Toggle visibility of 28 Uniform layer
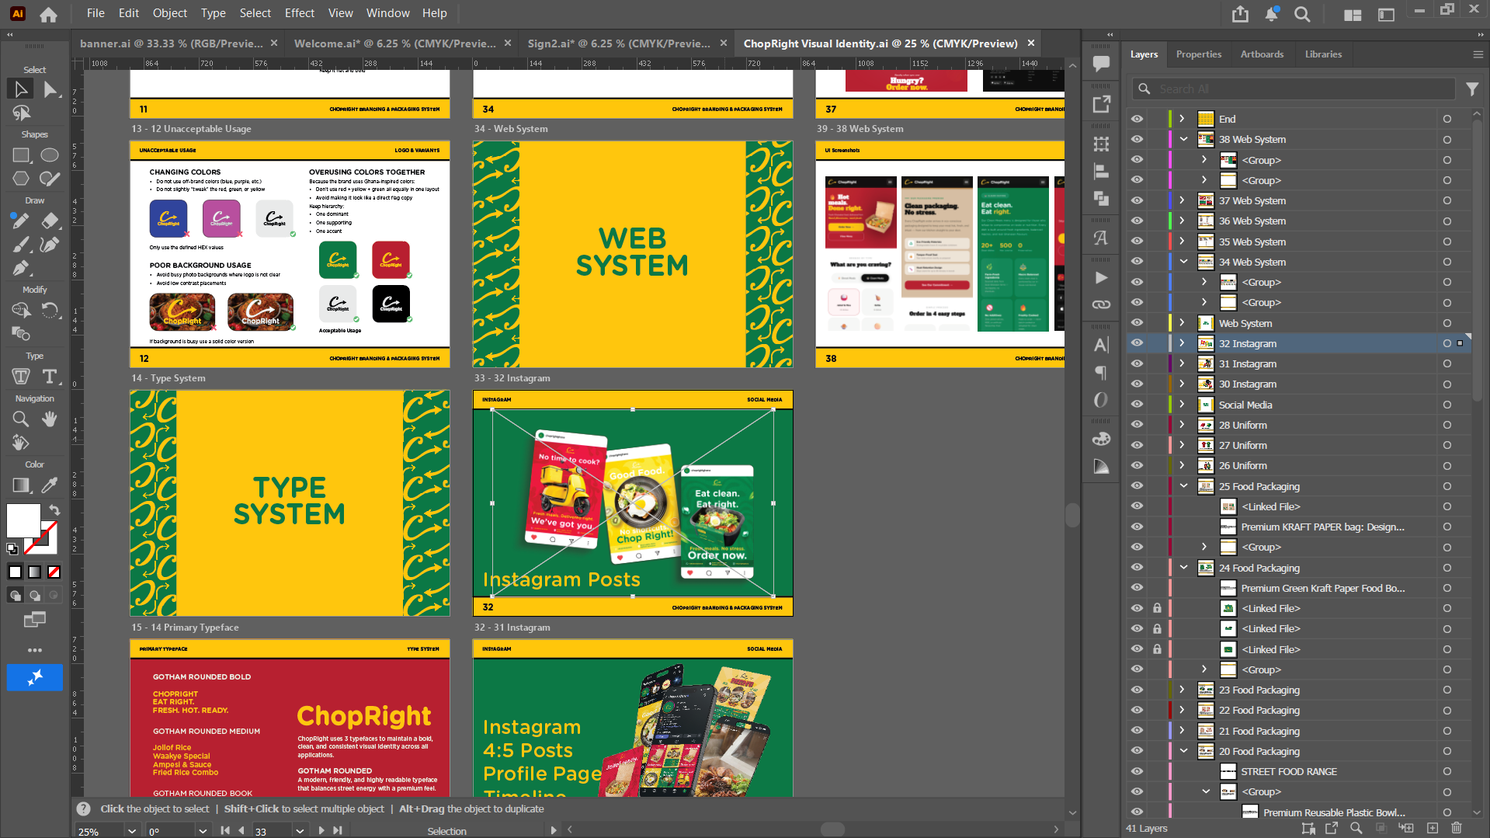The width and height of the screenshot is (1490, 838). [1137, 425]
